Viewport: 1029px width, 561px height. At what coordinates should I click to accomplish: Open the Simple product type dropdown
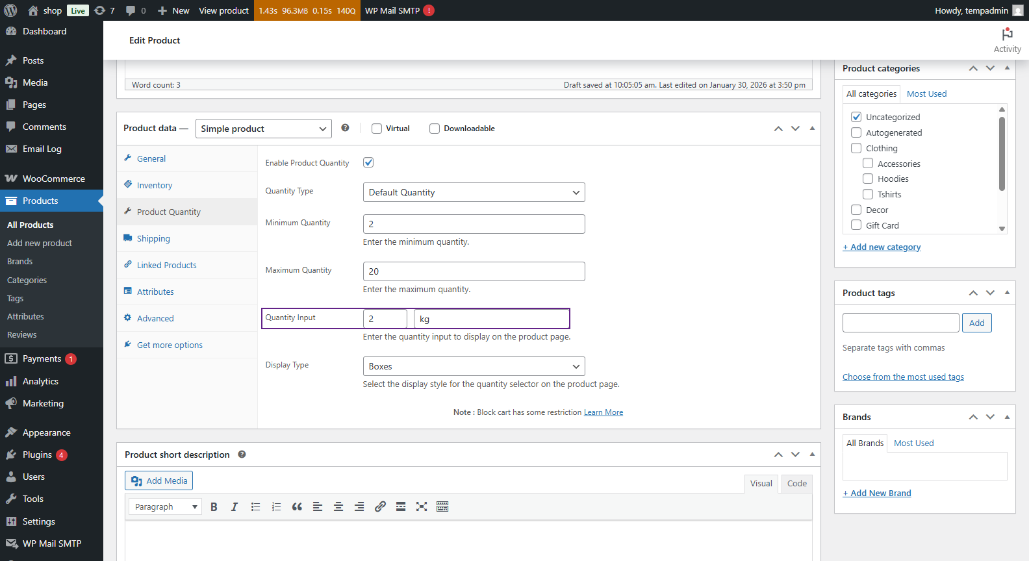point(263,129)
